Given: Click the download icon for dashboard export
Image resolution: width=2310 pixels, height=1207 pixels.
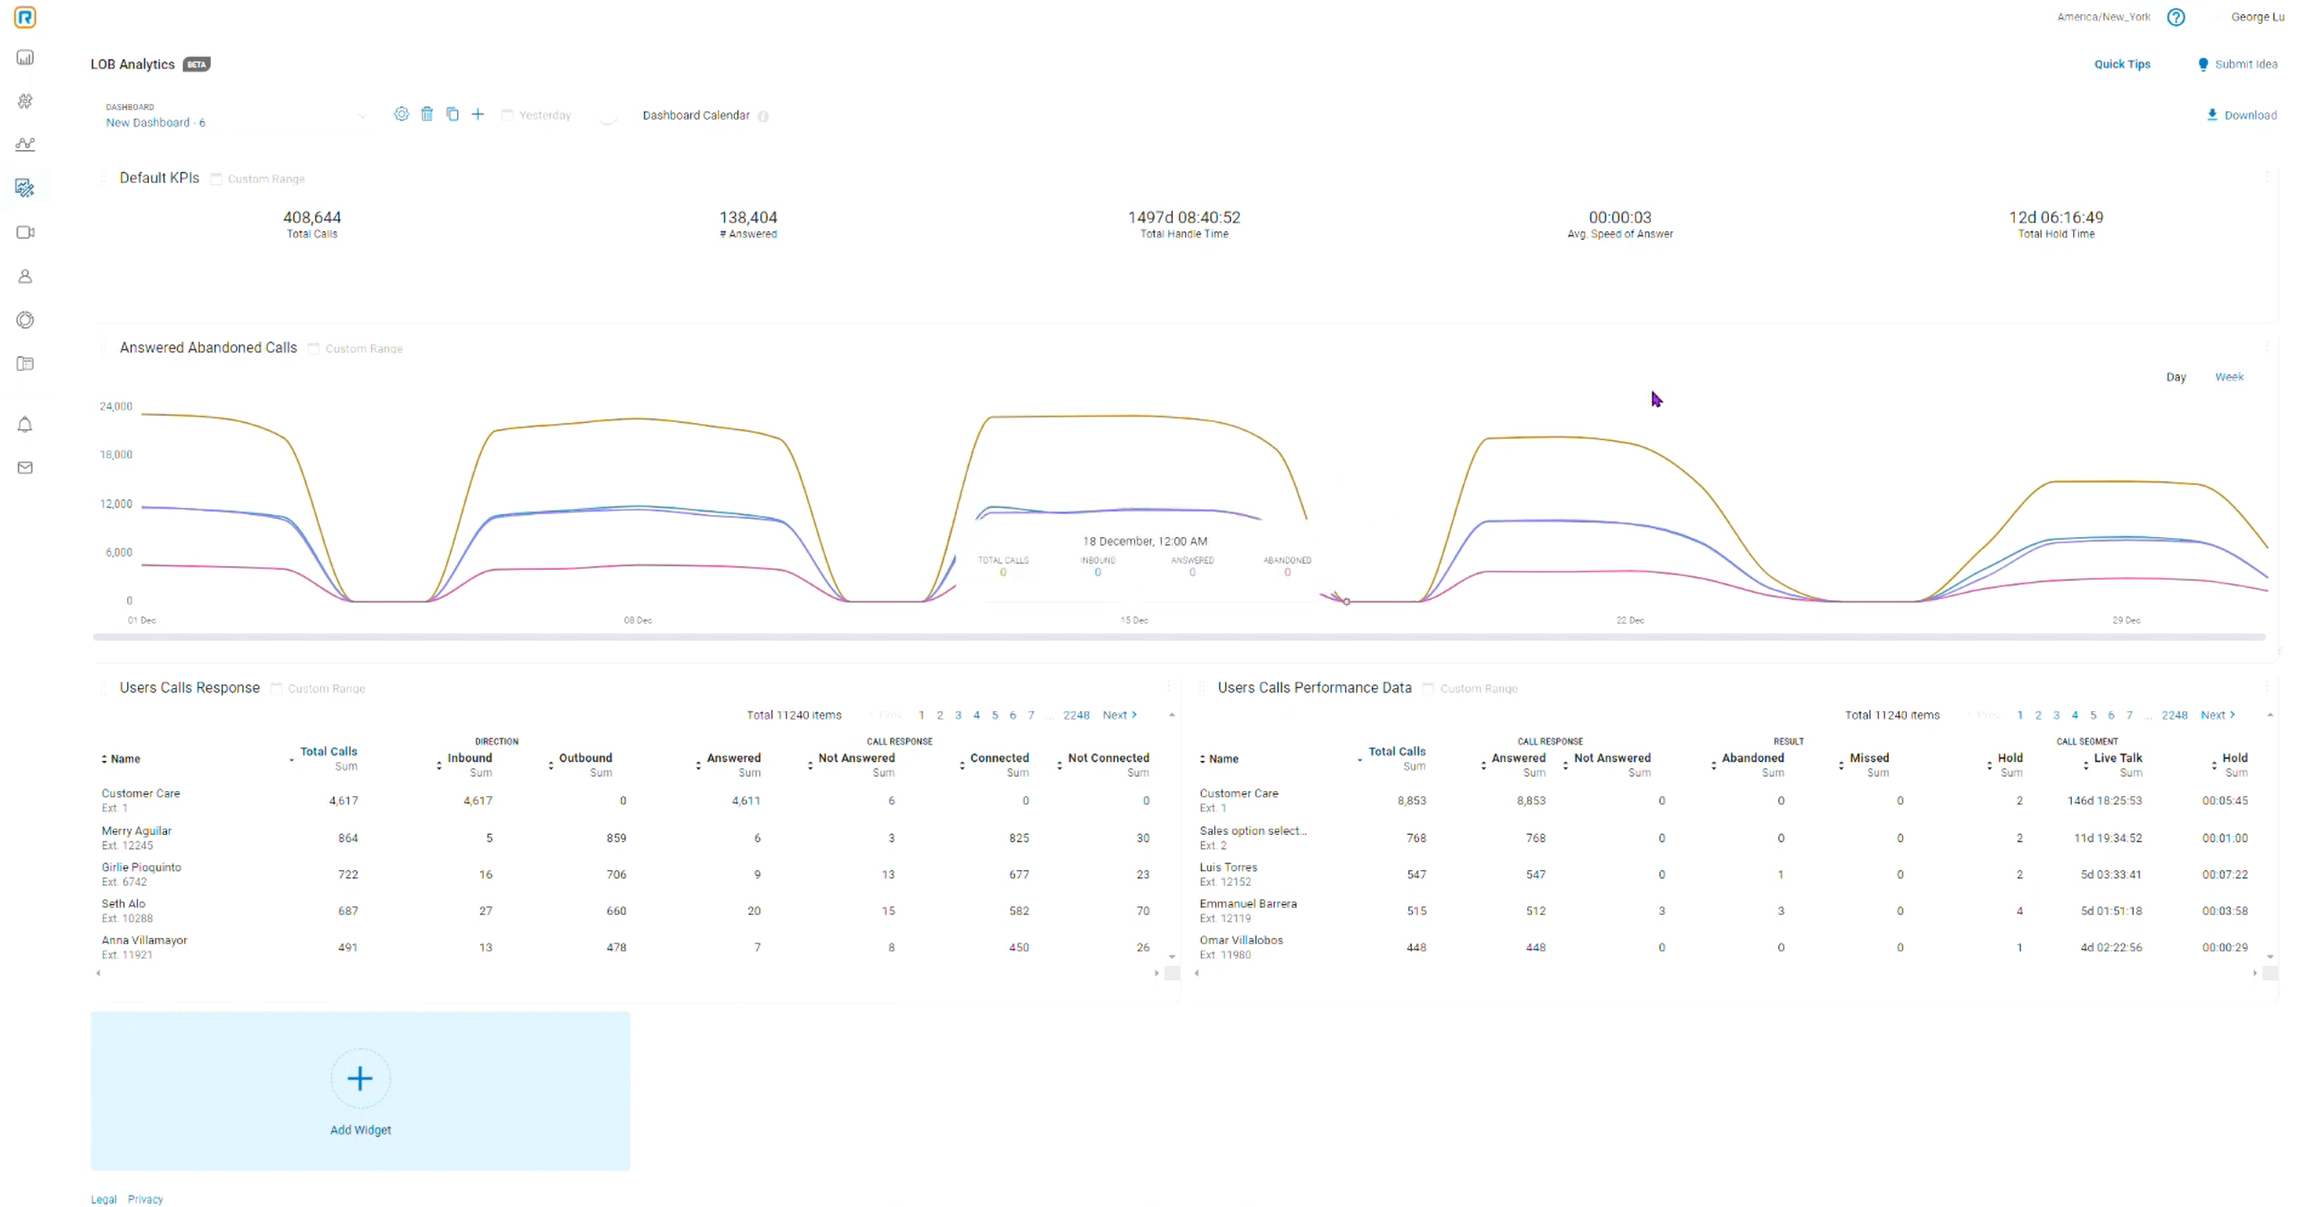Looking at the screenshot, I should [2214, 115].
